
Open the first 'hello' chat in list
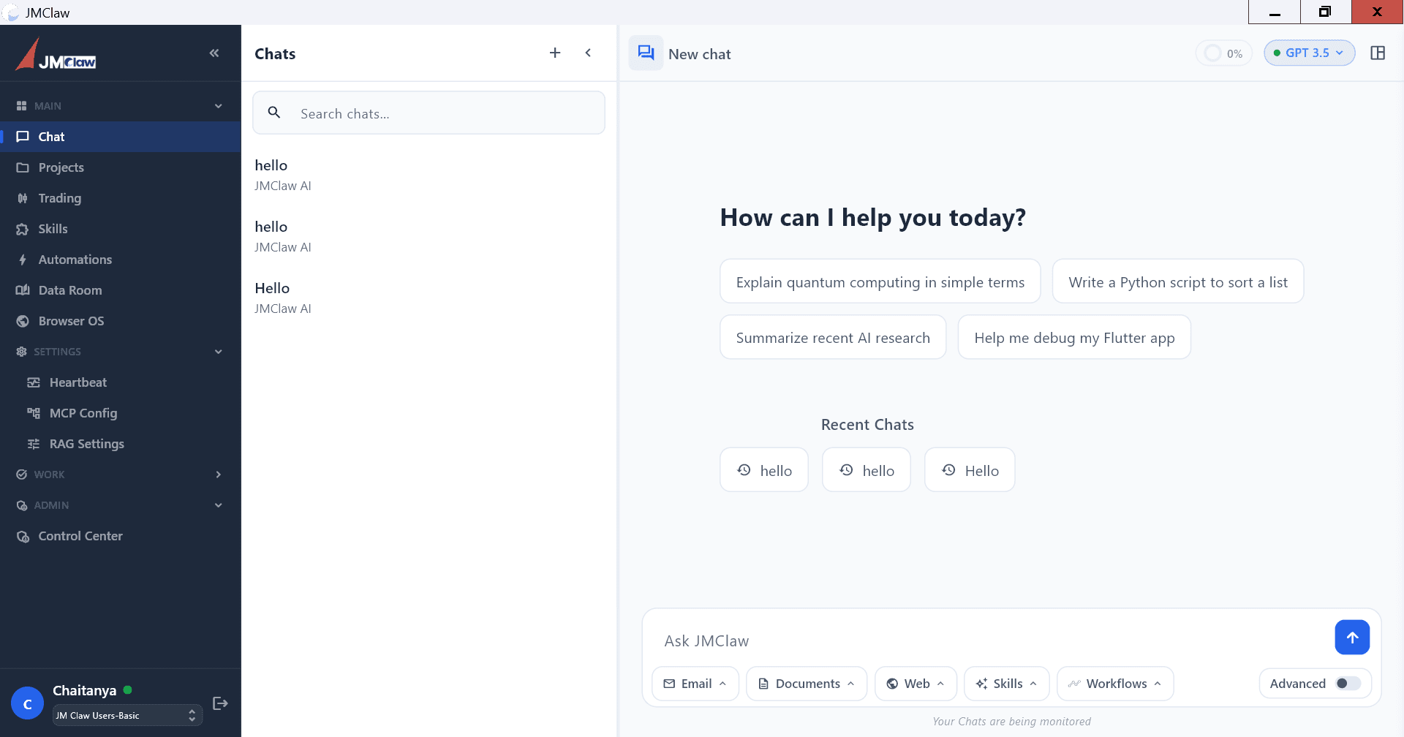click(x=429, y=175)
